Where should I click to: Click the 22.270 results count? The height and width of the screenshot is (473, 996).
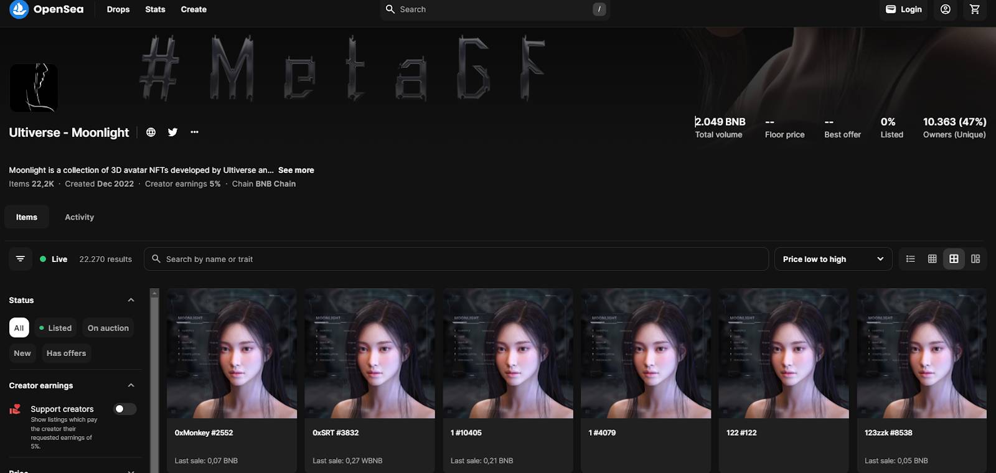pyautogui.click(x=105, y=259)
